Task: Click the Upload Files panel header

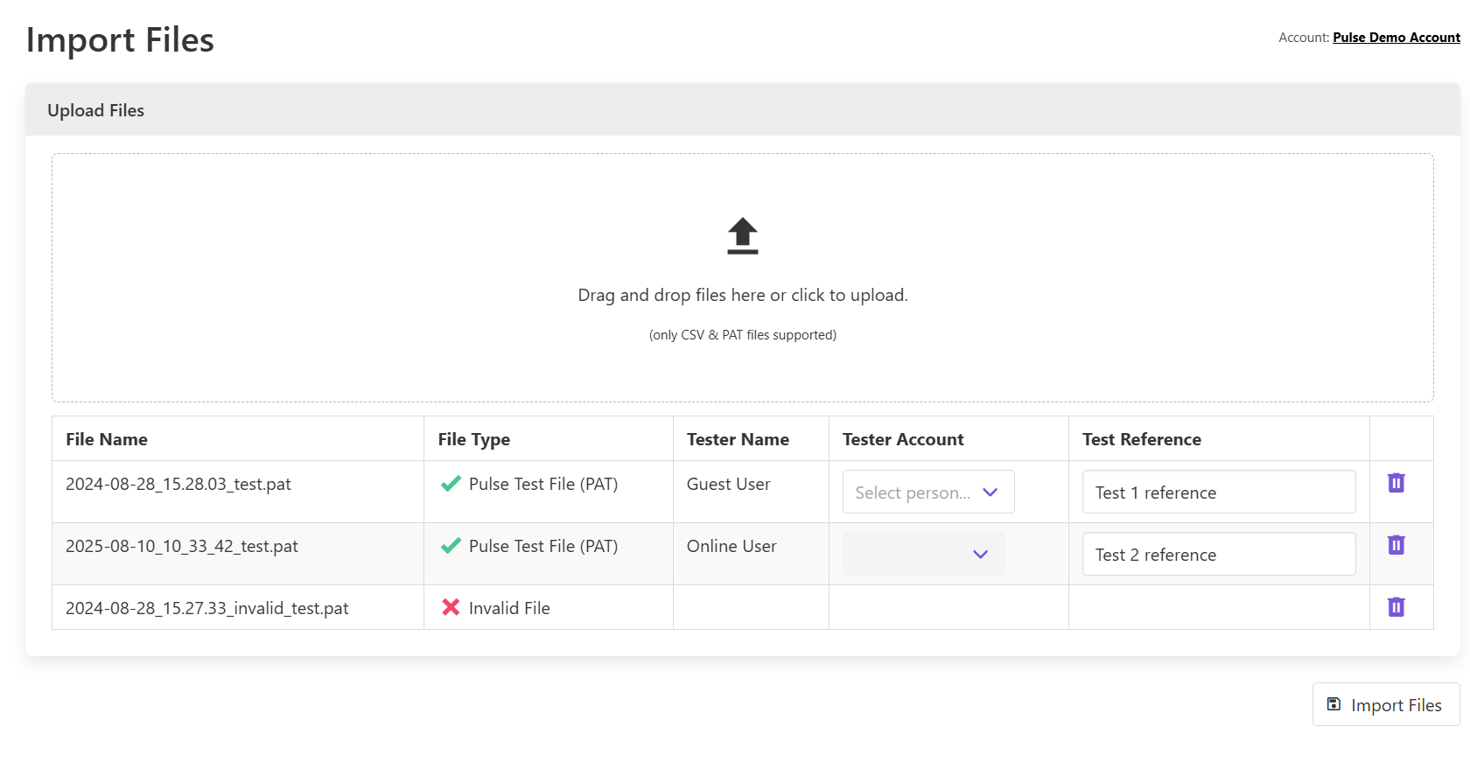Action: (x=96, y=110)
